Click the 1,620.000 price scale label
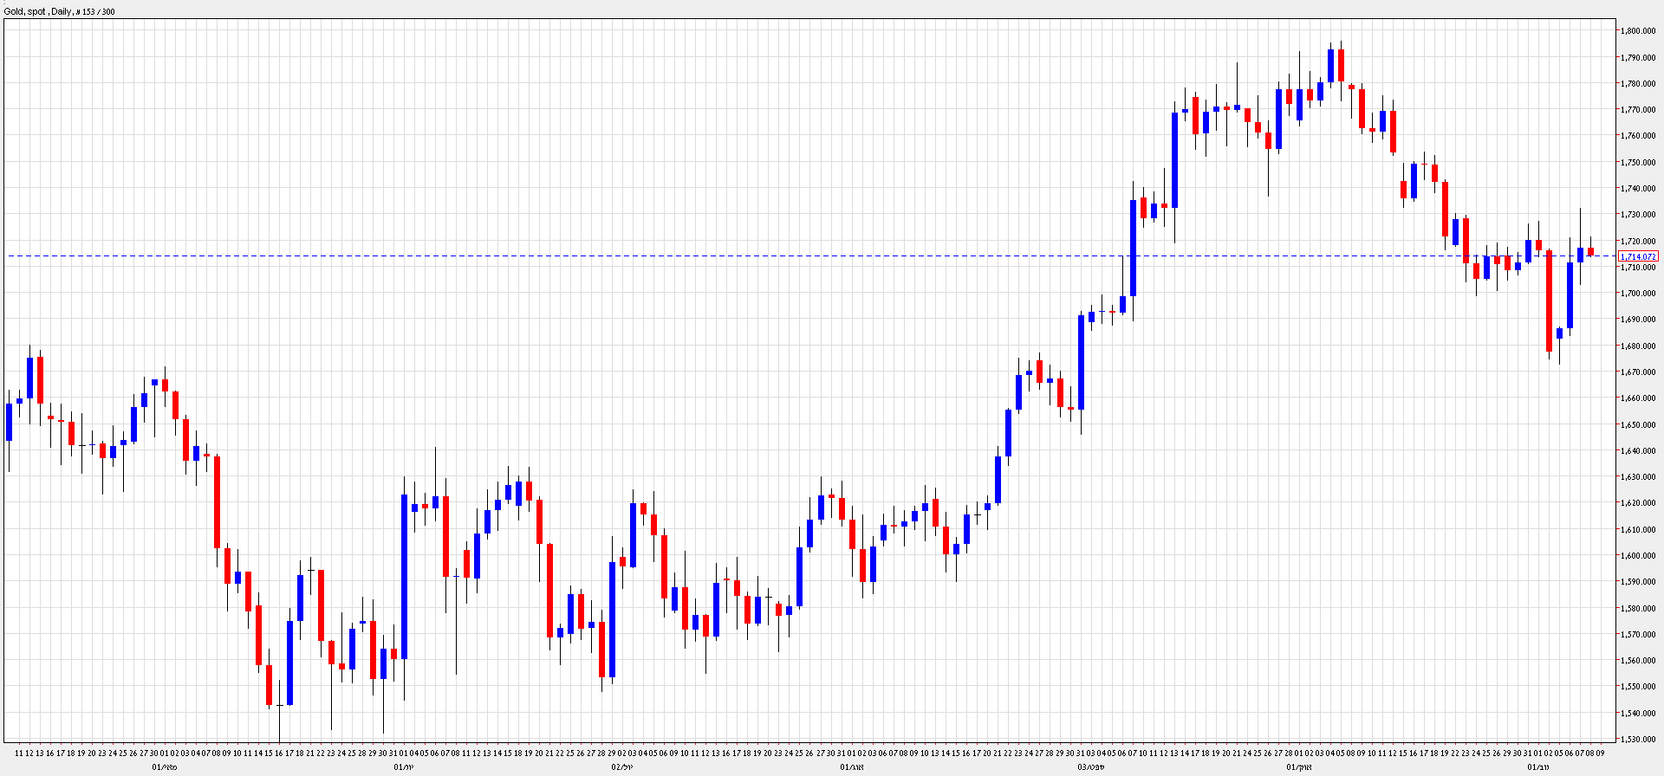1664x776 pixels. click(x=1638, y=503)
